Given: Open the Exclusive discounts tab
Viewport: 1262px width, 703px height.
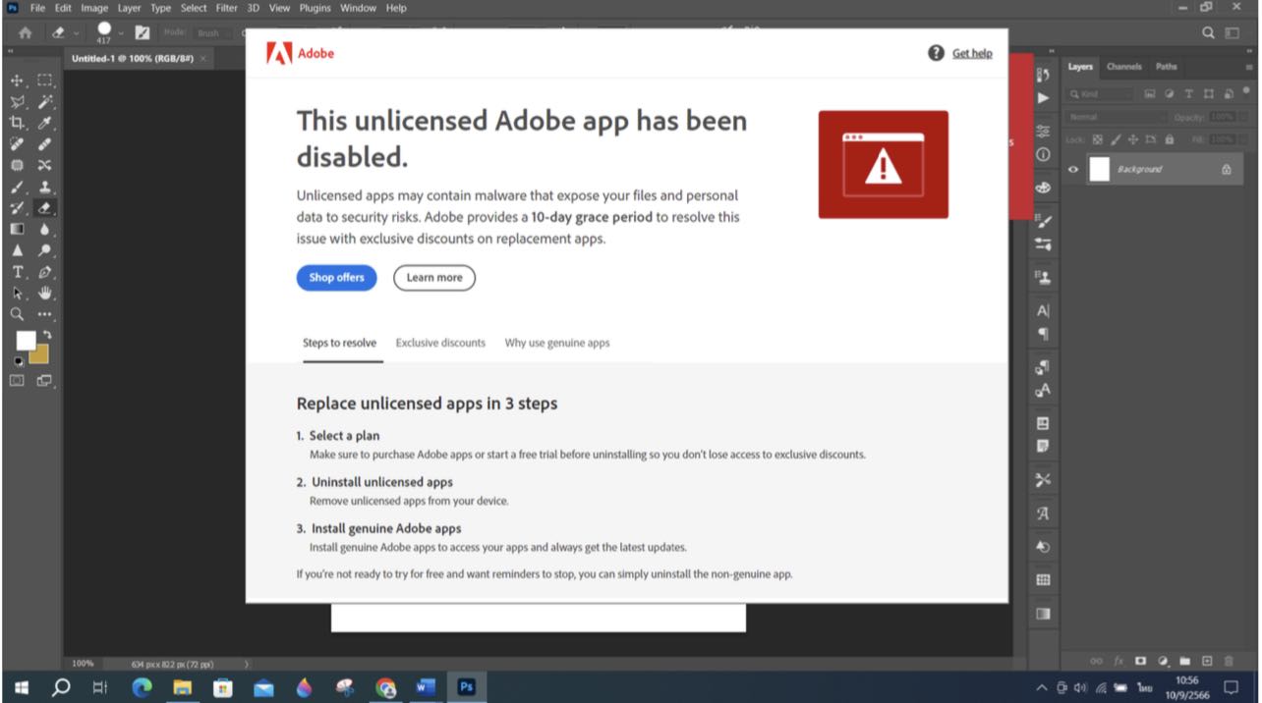Looking at the screenshot, I should pos(440,343).
